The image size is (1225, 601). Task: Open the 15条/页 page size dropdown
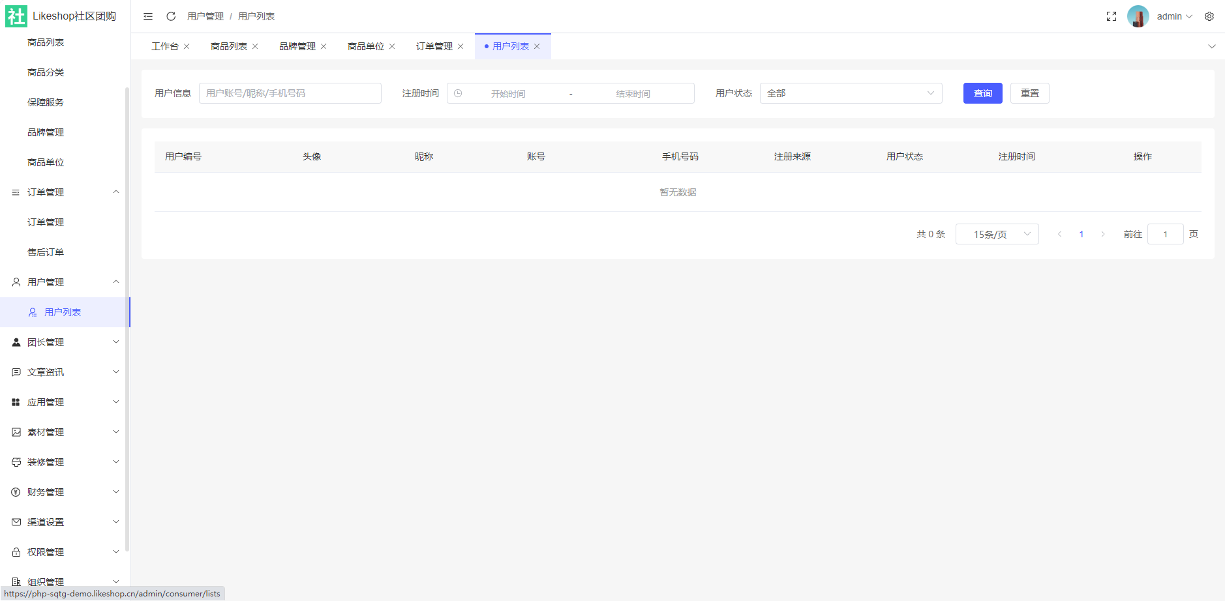(996, 234)
